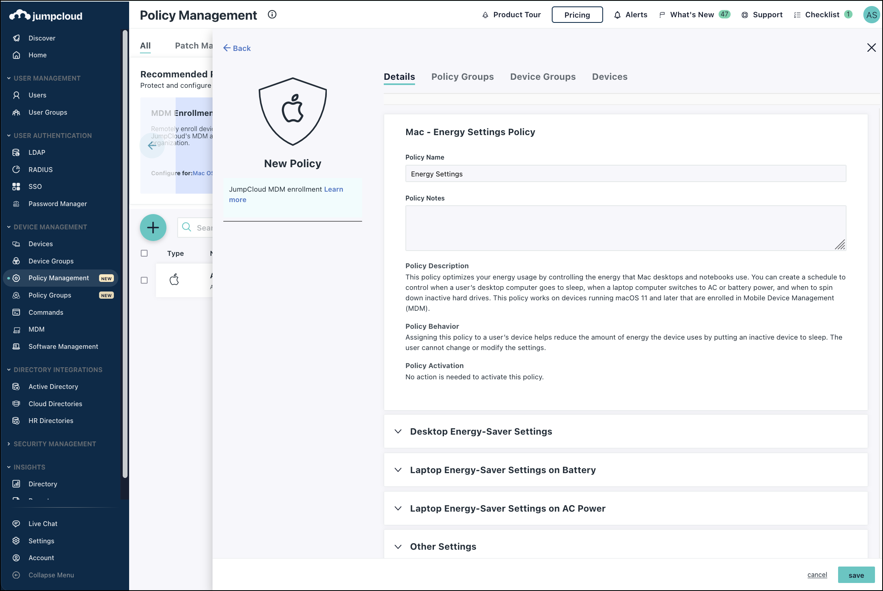
Task: Open the RADIUS sidebar item
Action: tap(41, 170)
